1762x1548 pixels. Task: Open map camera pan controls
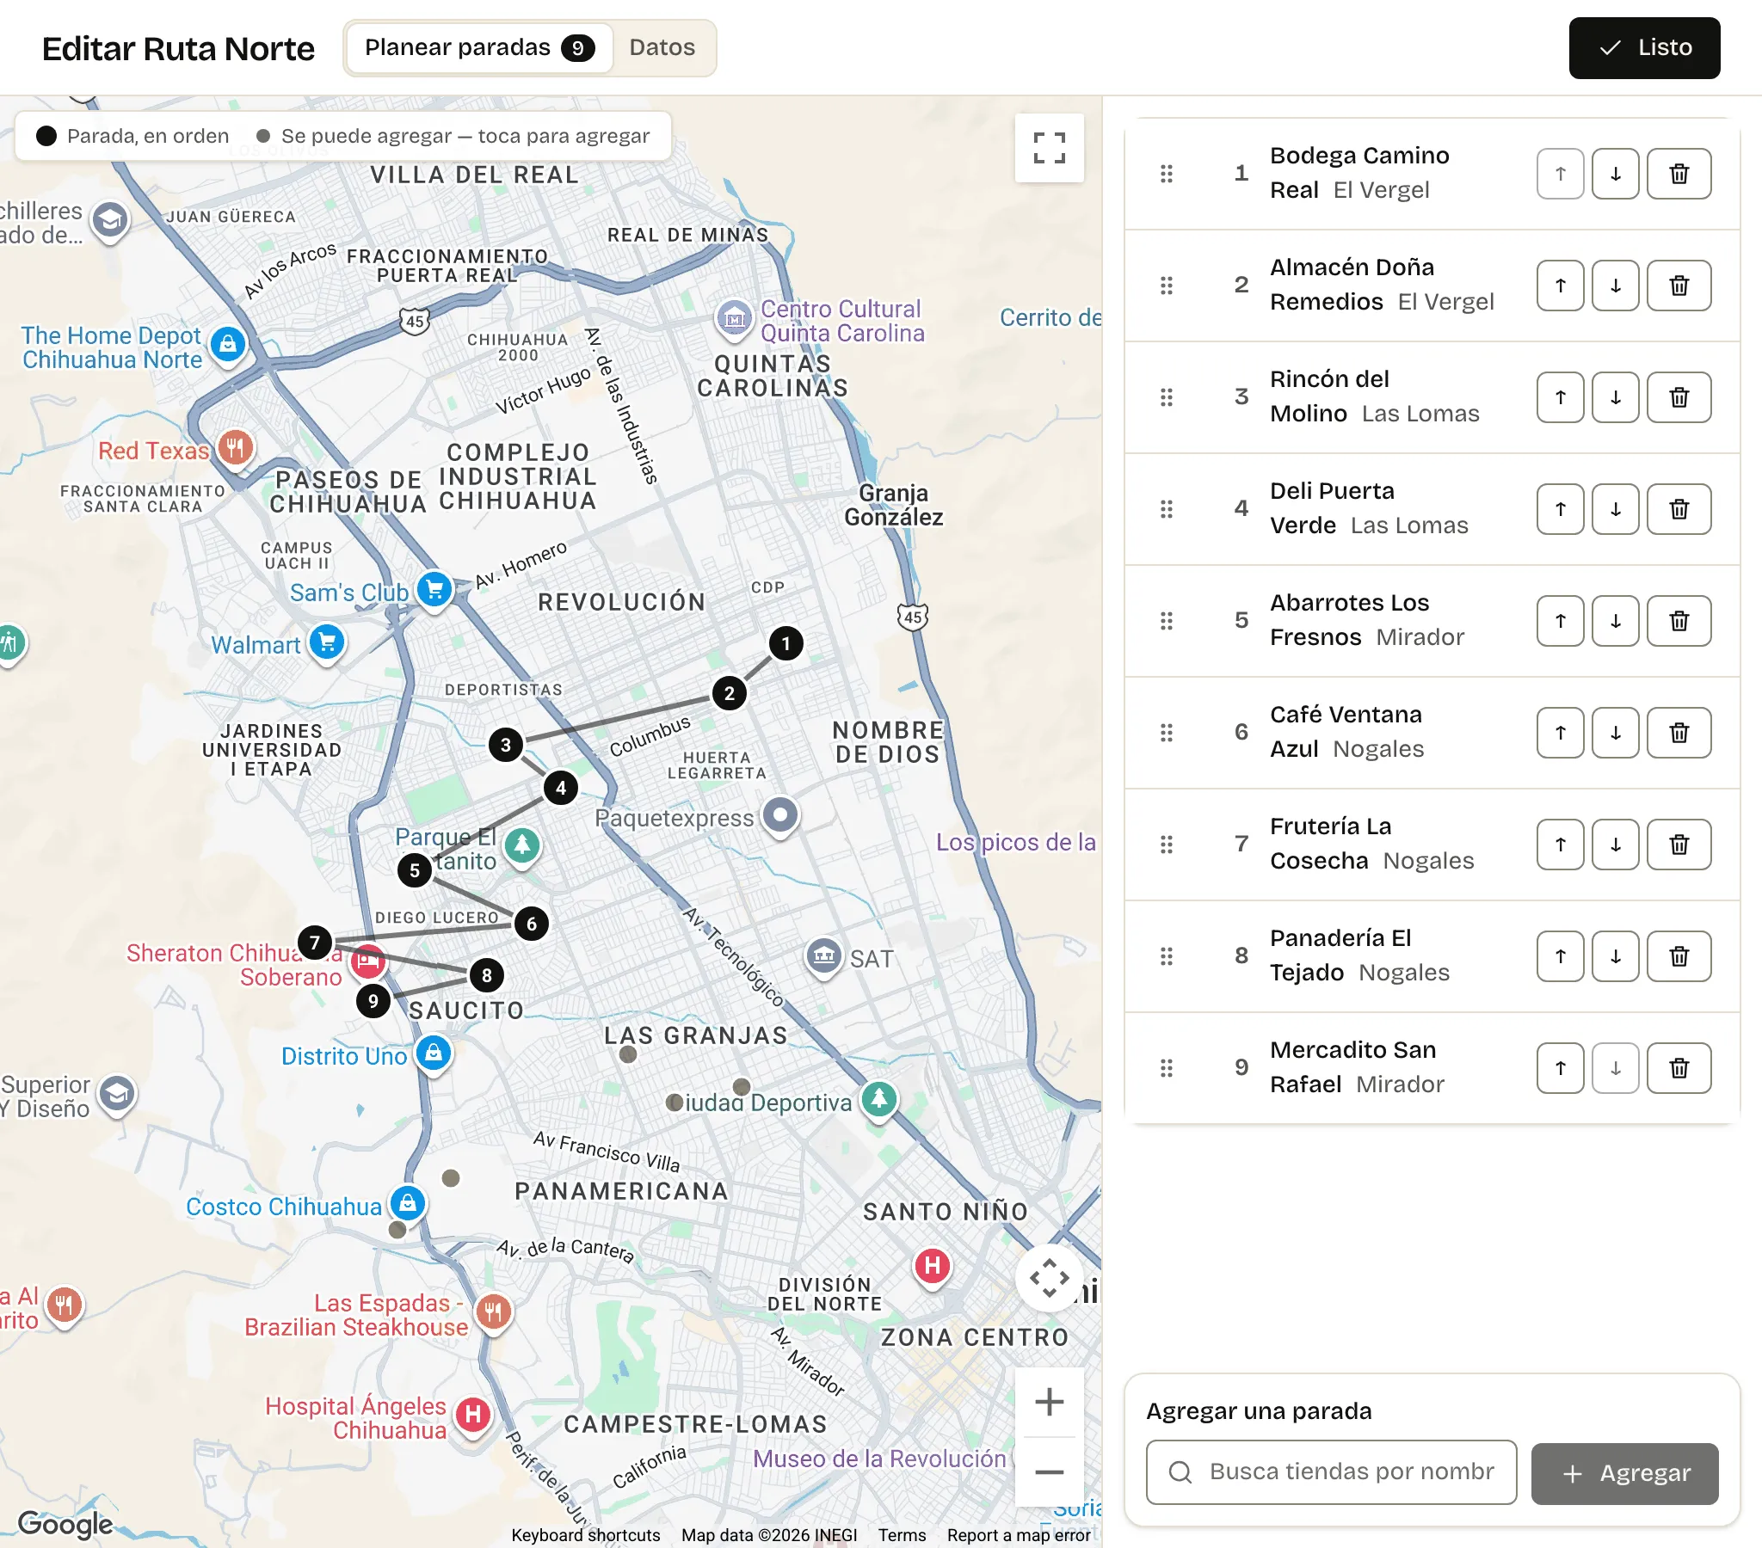1048,1277
